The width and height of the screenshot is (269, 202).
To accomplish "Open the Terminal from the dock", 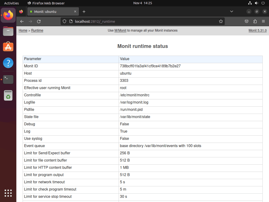I will [8, 79].
